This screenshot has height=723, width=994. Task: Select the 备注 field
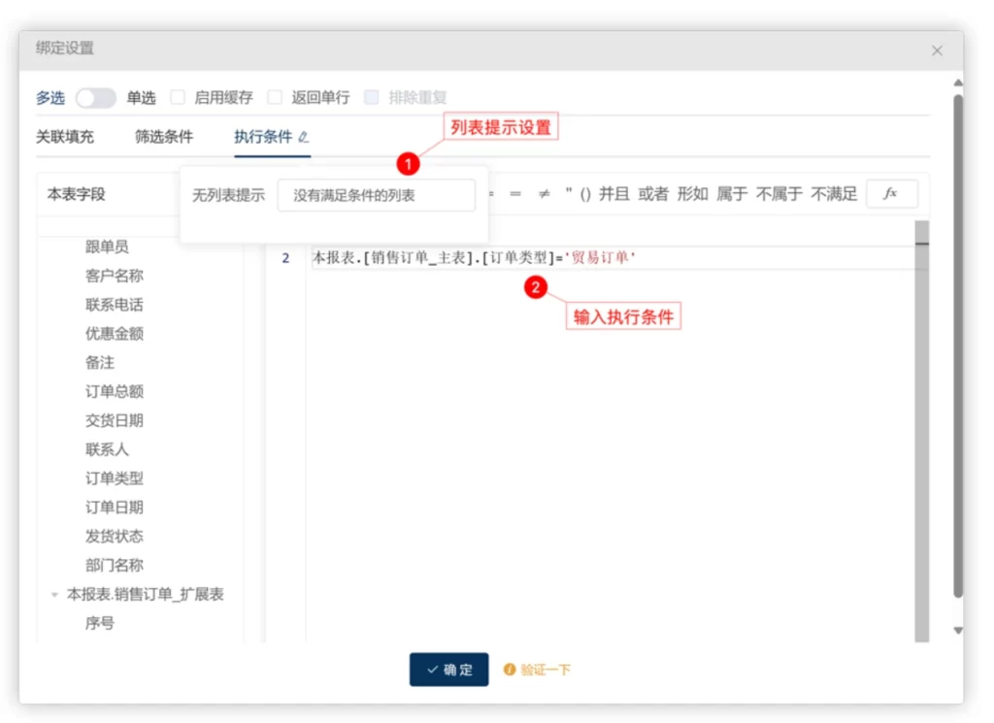point(100,362)
